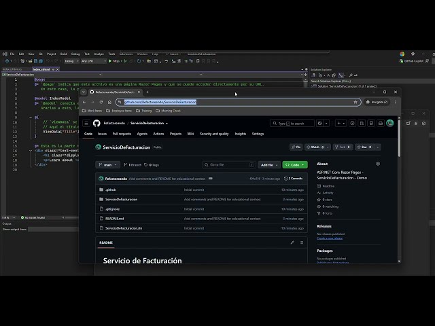The width and height of the screenshot is (435, 326).
Task: Open 1 Branch link
Action: 133,165
